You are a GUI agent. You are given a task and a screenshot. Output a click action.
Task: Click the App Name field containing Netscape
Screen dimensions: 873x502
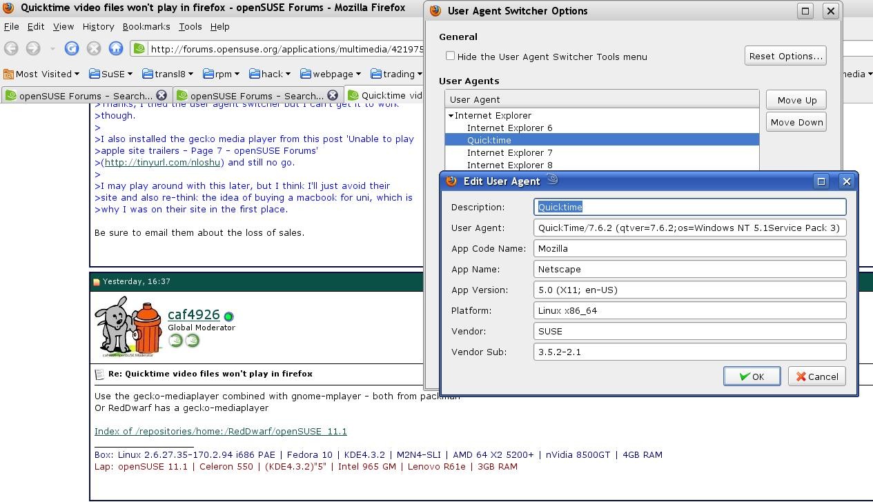point(690,269)
